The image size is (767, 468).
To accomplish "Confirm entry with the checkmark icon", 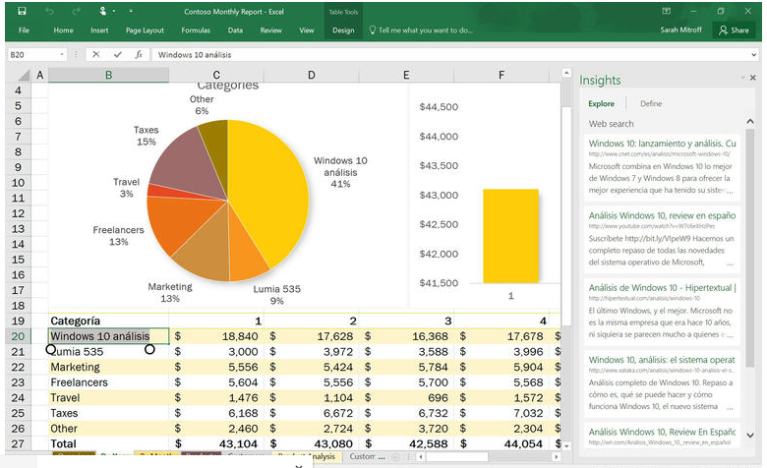I will tap(117, 54).
